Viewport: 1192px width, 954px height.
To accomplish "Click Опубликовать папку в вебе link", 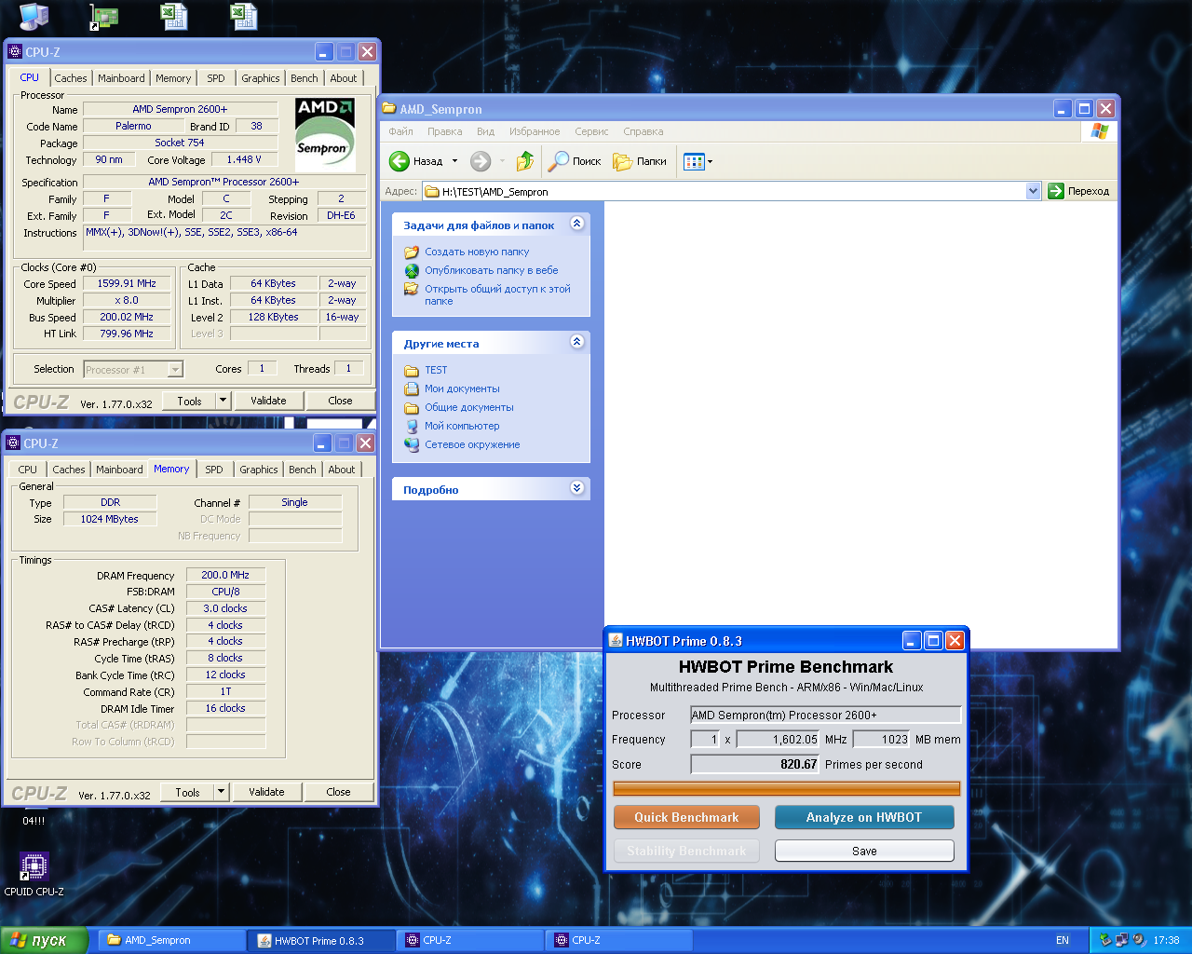I will click(492, 270).
